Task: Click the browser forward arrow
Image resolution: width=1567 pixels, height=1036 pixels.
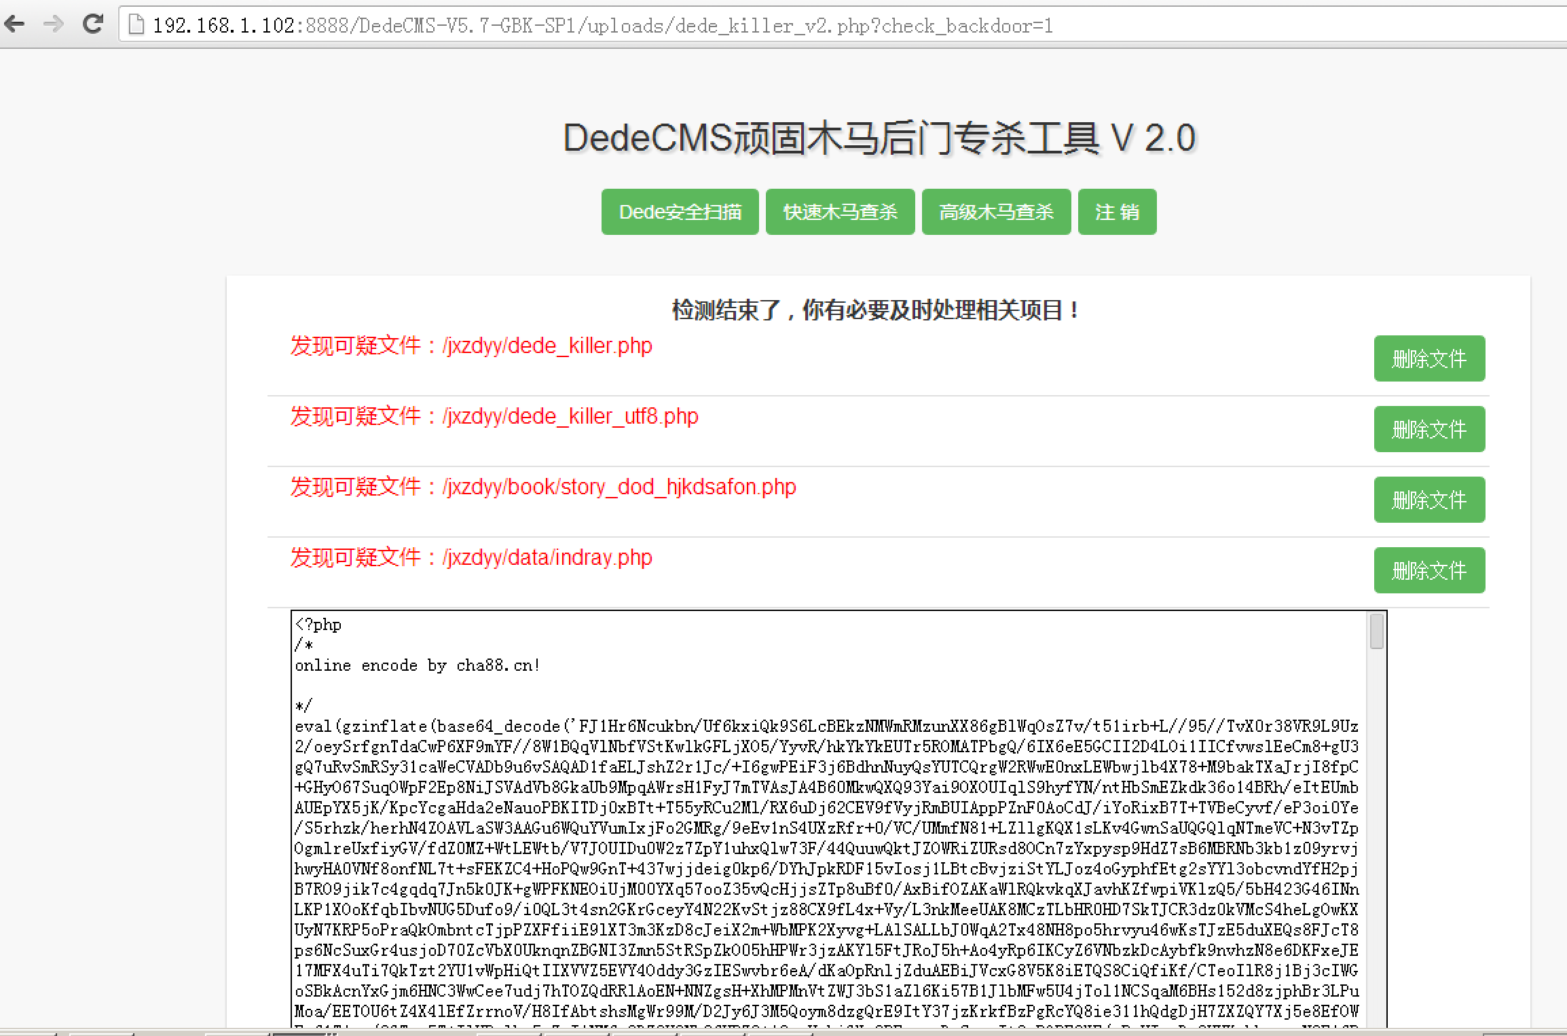Action: tap(53, 24)
